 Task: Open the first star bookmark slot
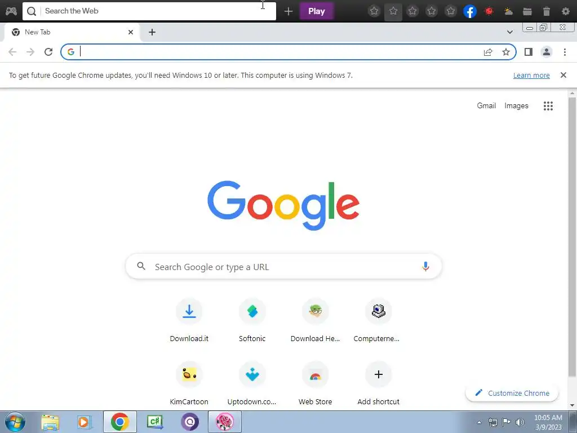(x=374, y=11)
